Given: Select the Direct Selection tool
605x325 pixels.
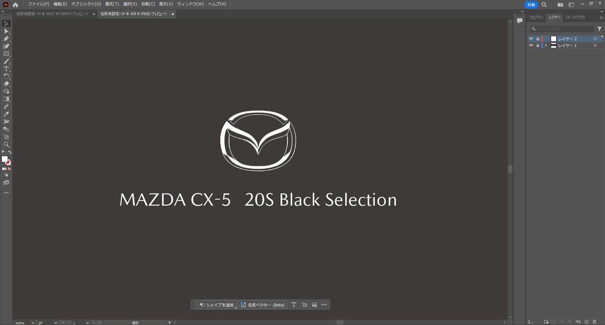Looking at the screenshot, I should 7,31.
